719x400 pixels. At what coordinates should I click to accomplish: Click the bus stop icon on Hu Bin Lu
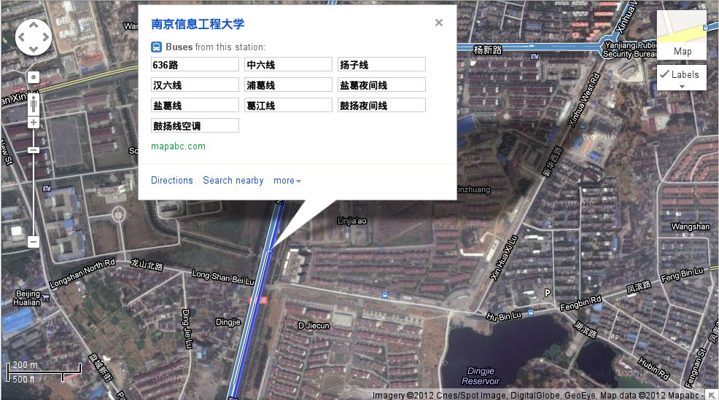531,313
